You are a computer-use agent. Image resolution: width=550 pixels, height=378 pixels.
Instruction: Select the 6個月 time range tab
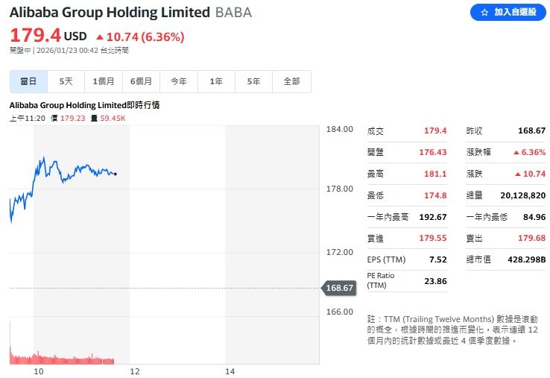click(141, 81)
